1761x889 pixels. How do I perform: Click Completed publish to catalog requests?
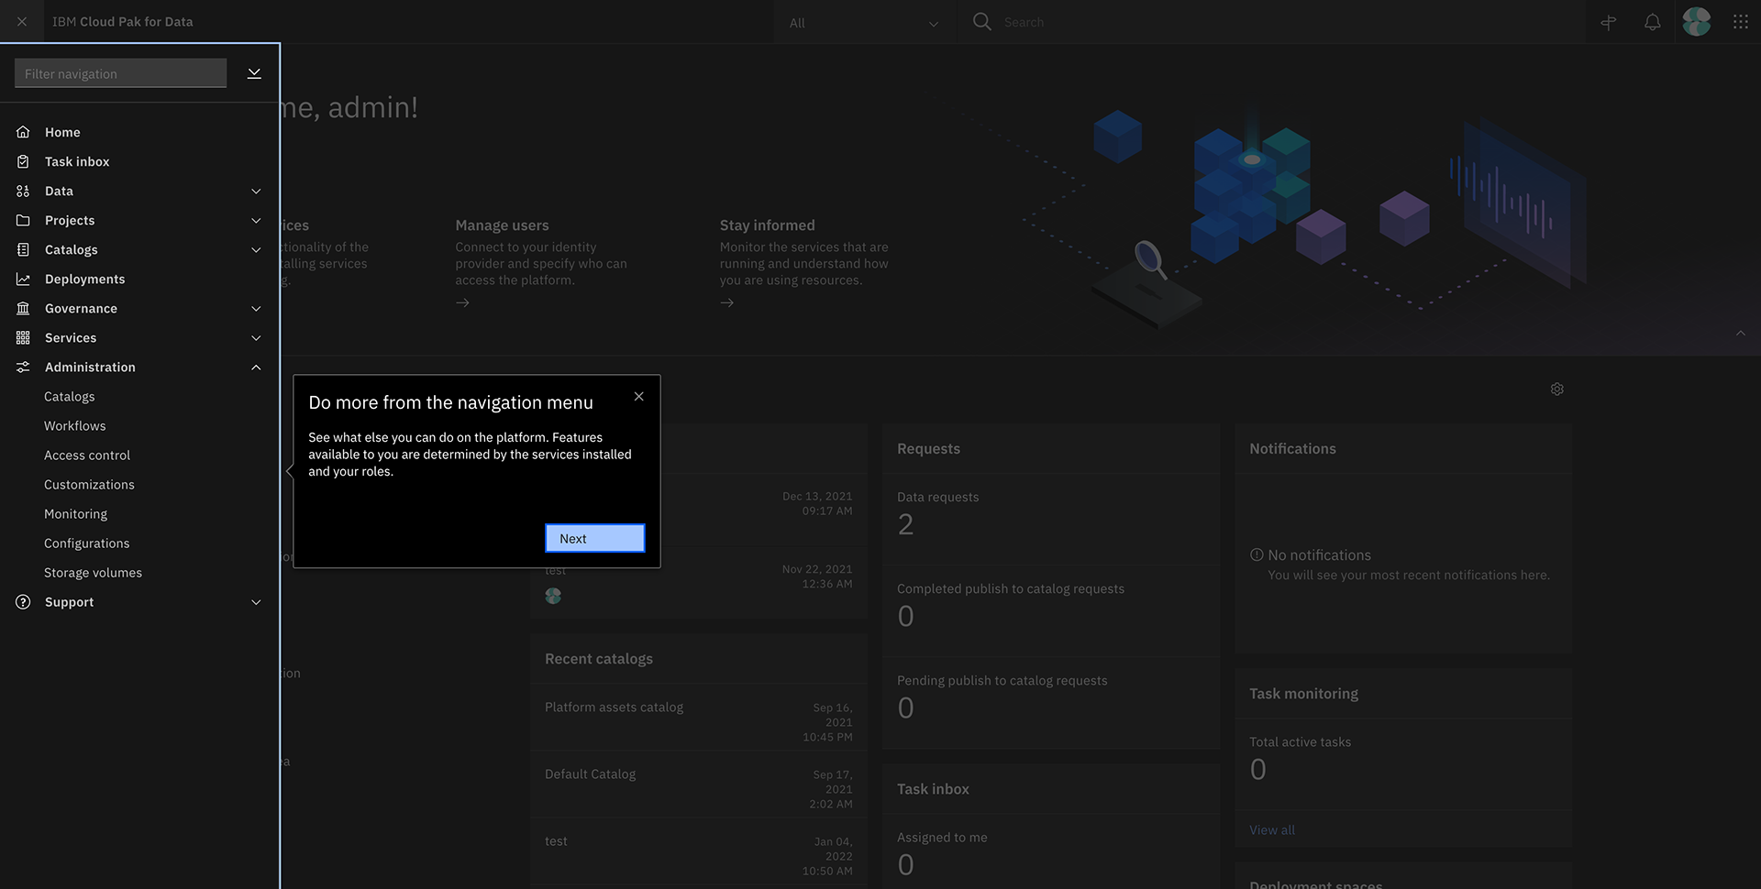click(x=1010, y=588)
